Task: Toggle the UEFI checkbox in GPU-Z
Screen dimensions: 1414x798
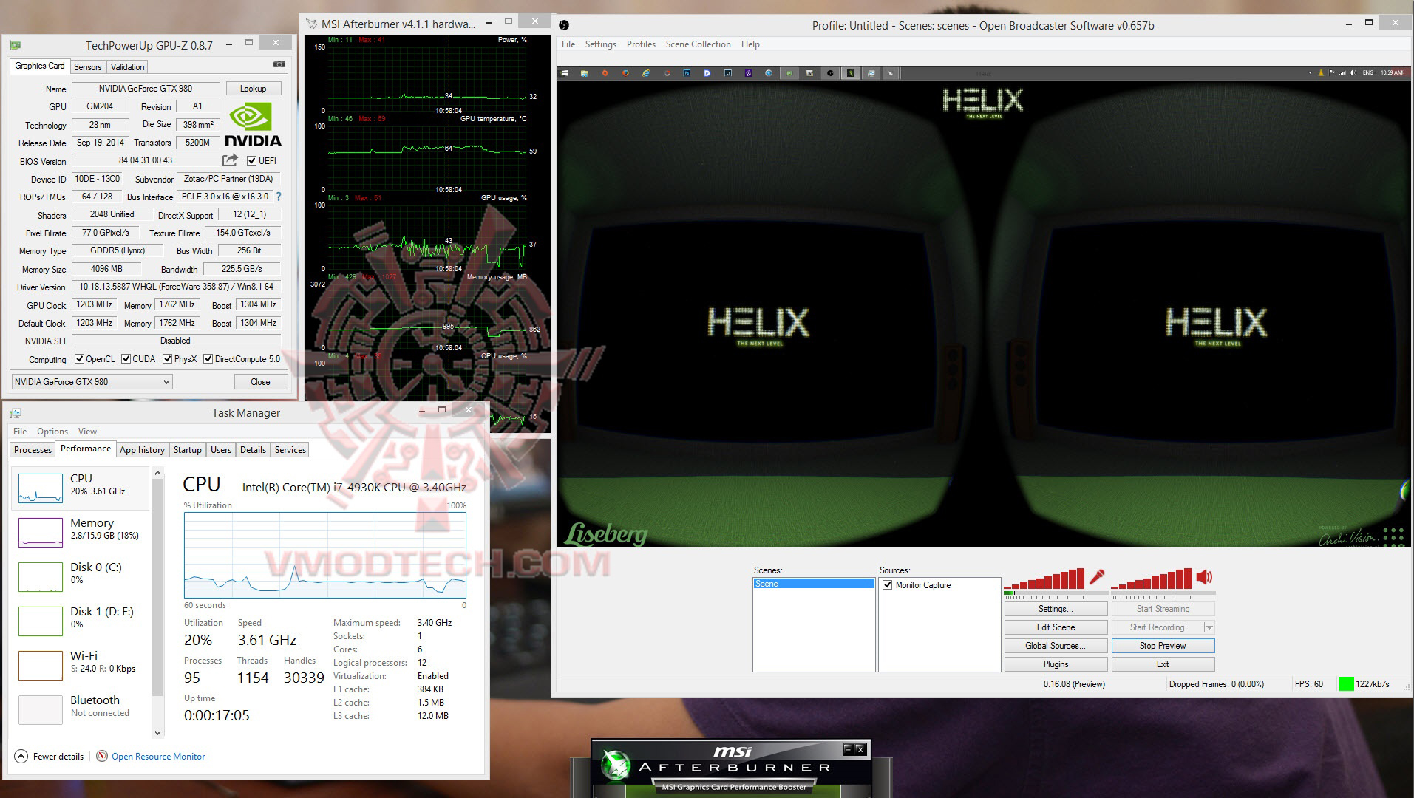Action: coord(252,160)
